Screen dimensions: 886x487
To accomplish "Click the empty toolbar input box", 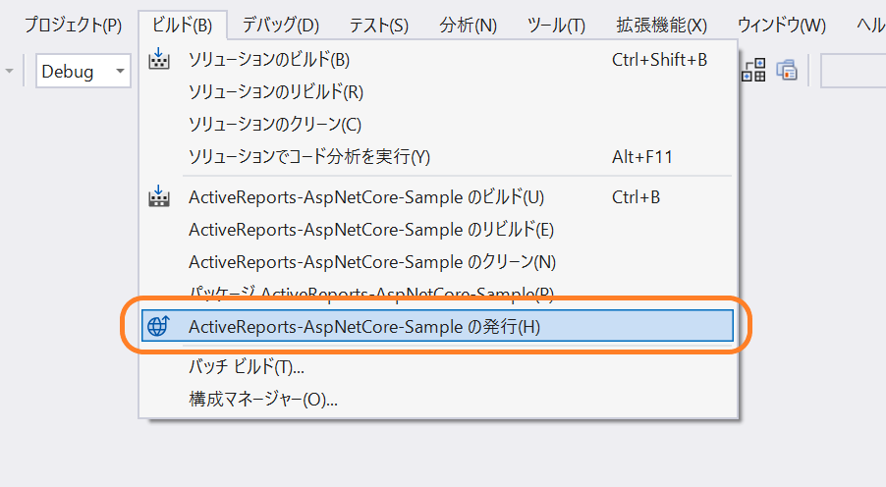I will point(854,72).
